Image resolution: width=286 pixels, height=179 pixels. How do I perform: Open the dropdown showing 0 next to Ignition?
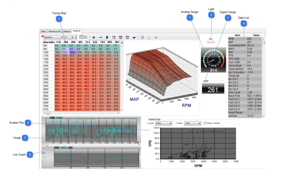click(69, 37)
